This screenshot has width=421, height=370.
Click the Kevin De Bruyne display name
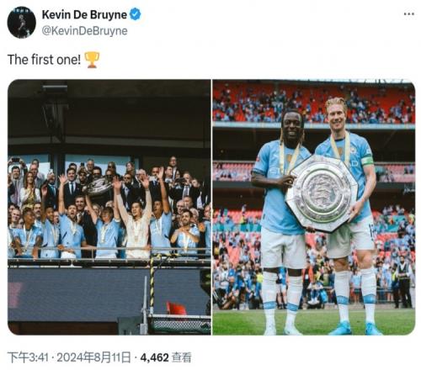click(x=84, y=14)
